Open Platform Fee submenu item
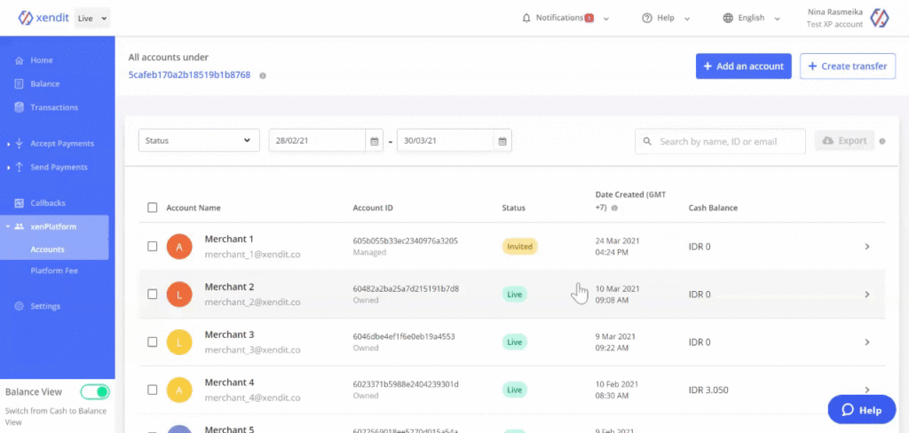Viewport: 909px width, 433px height. point(54,271)
